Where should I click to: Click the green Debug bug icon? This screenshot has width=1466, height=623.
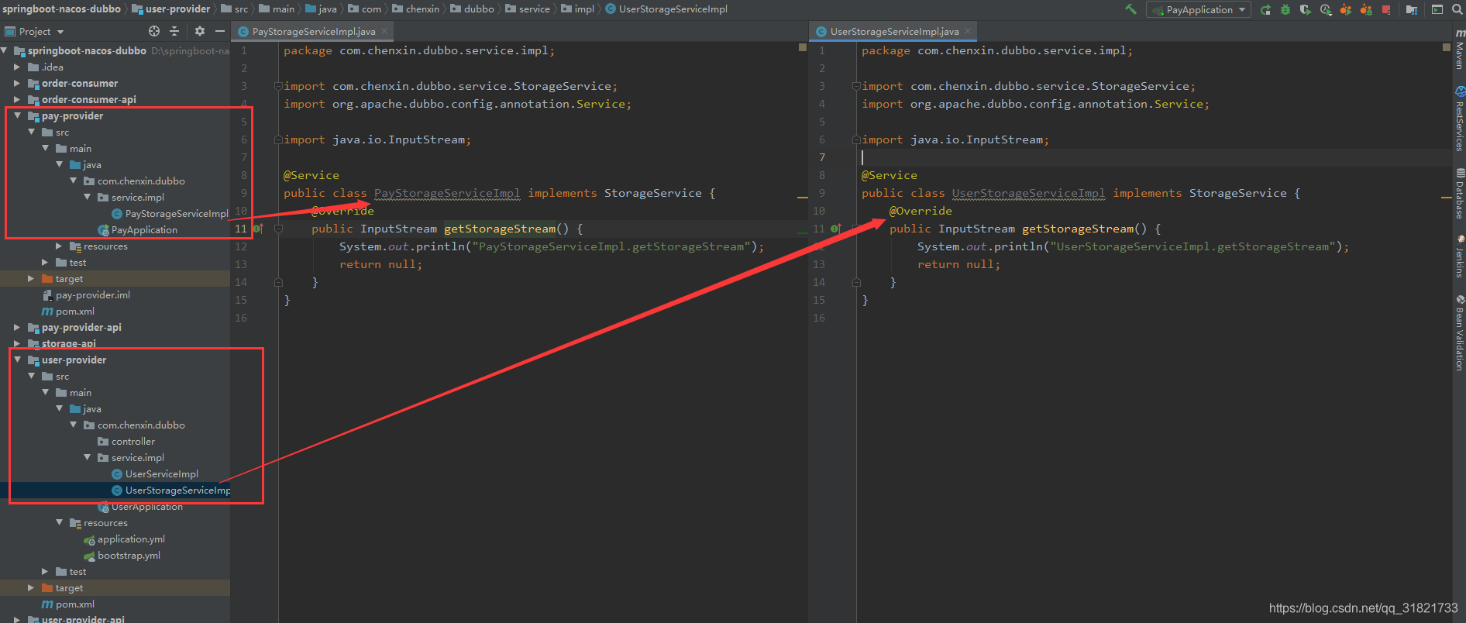point(1285,9)
